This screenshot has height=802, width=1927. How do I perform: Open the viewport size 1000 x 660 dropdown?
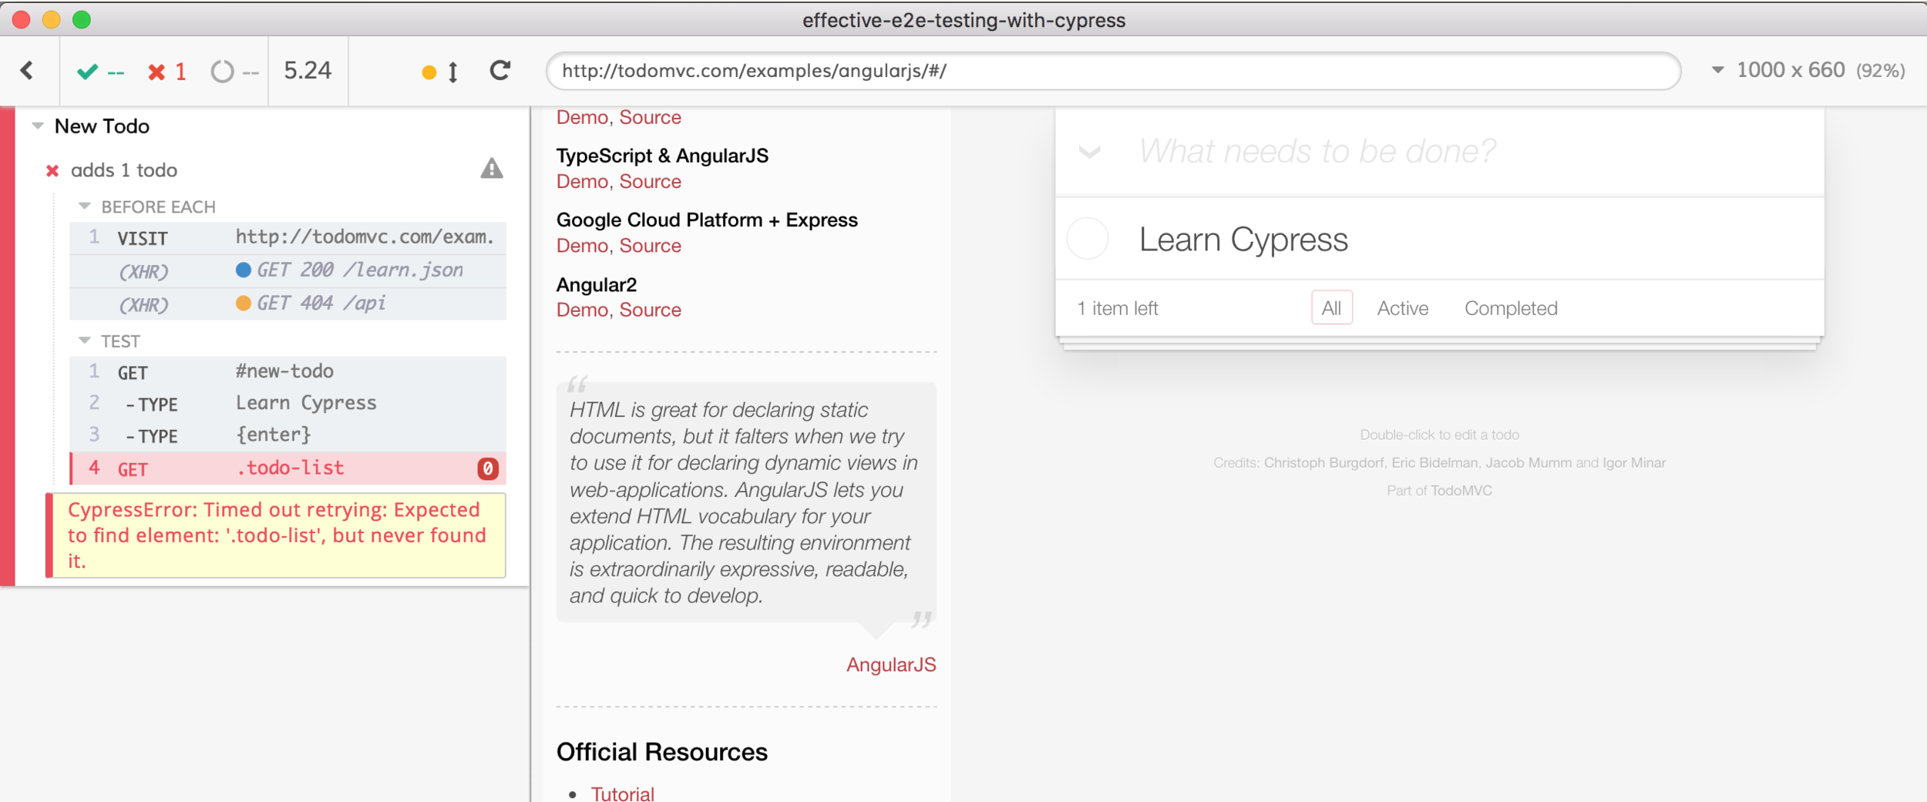(1808, 70)
